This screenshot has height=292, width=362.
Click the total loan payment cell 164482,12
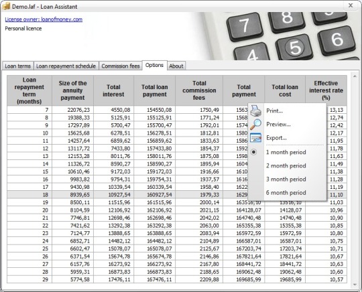154,241
